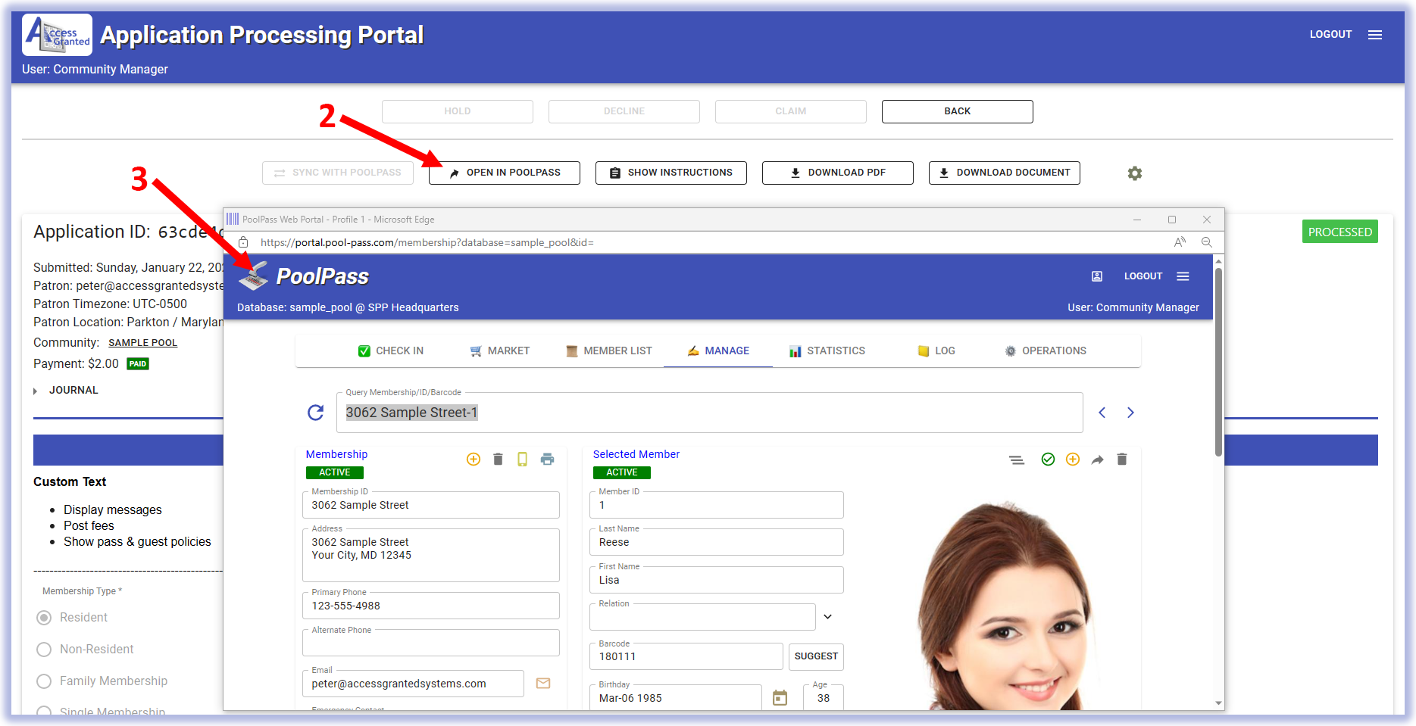The height and width of the screenshot is (726, 1416).
Task: Click the zoom magnifier in Edge address bar
Action: click(1207, 242)
